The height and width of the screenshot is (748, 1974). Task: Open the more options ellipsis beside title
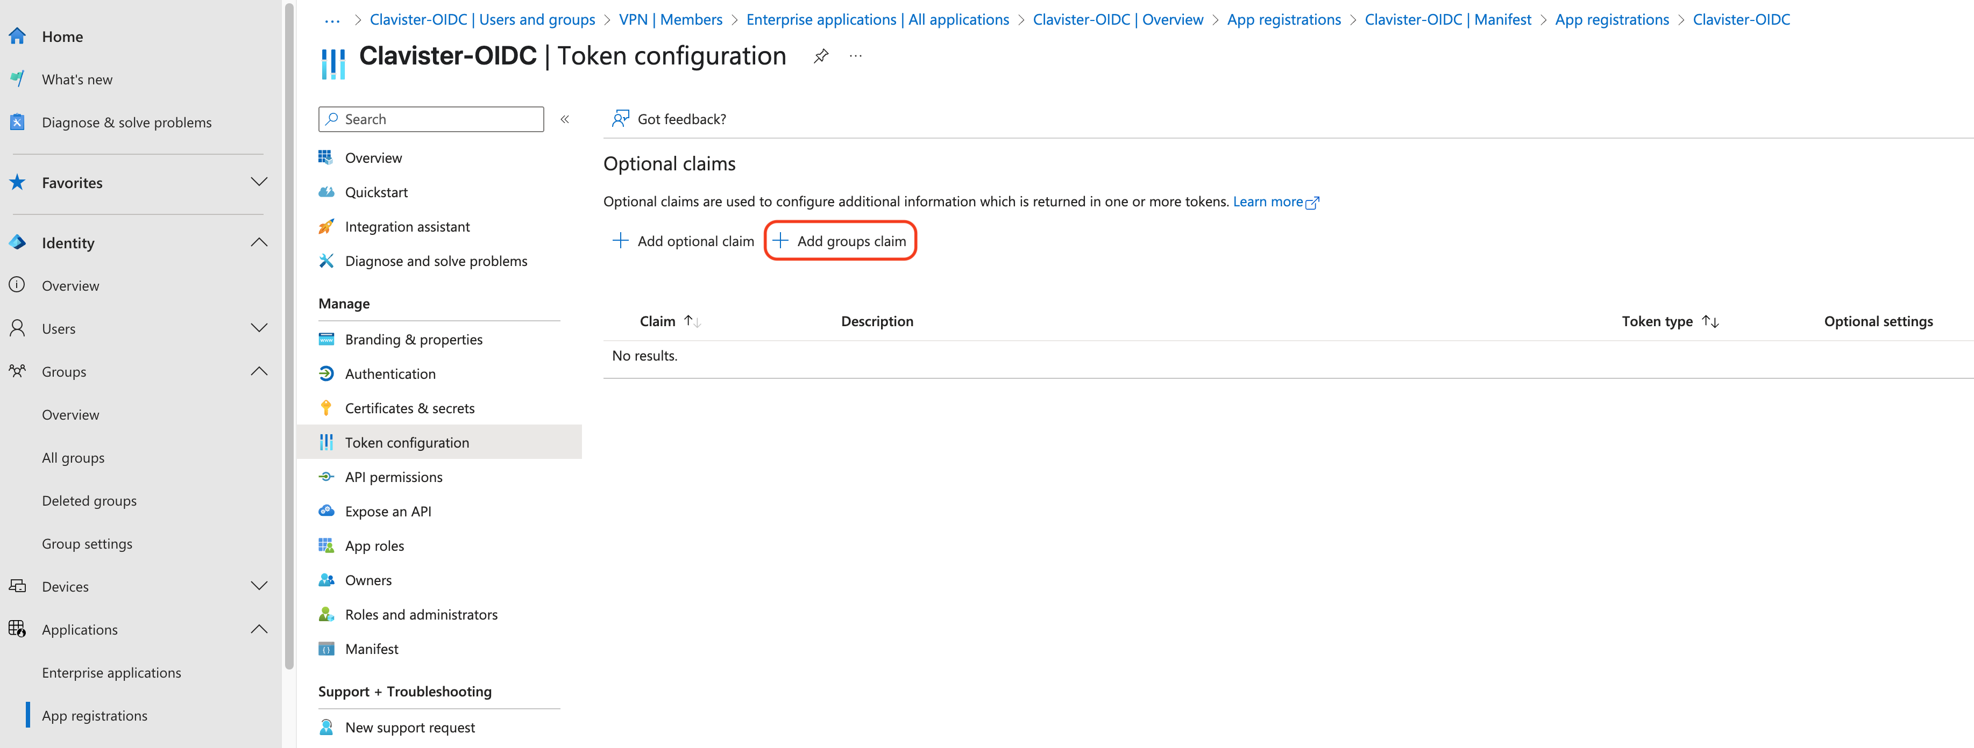(x=856, y=56)
